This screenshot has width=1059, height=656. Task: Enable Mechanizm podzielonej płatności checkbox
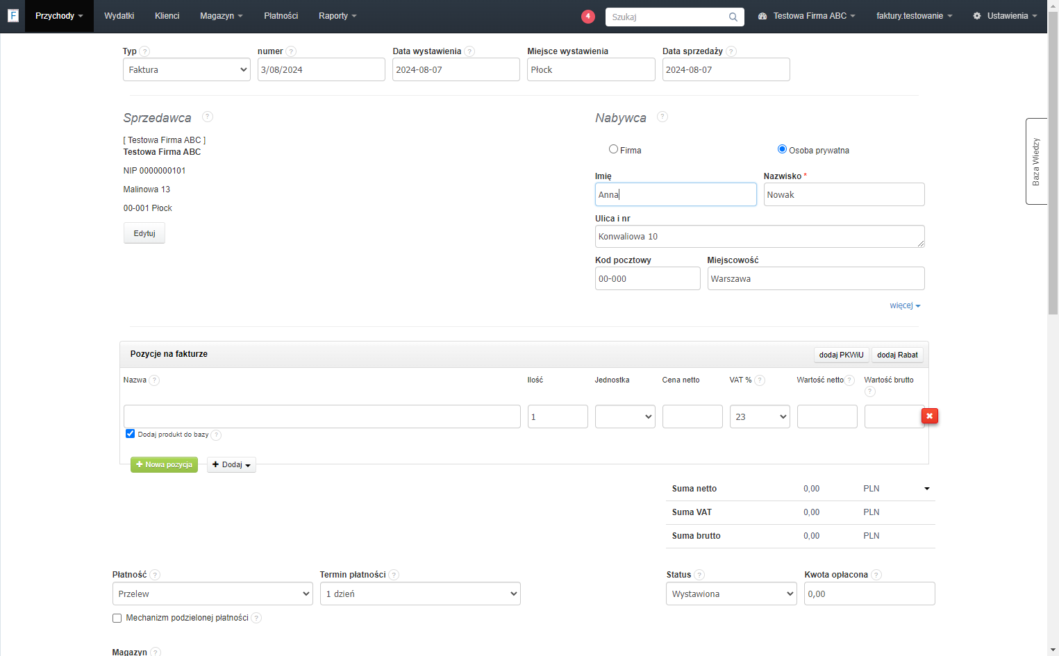click(x=117, y=618)
